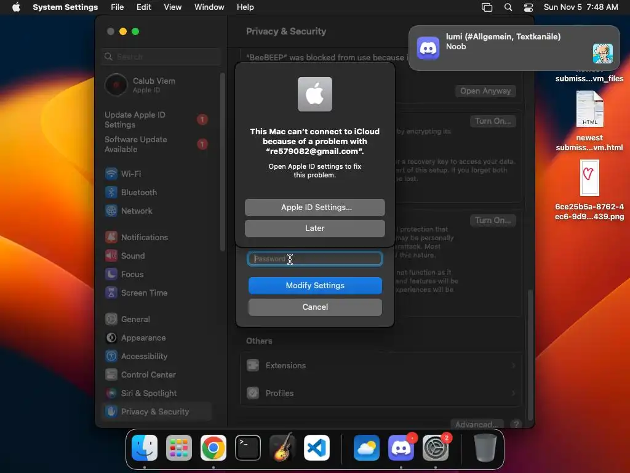
Task: Open Finder from the Dock
Action: coord(145,448)
